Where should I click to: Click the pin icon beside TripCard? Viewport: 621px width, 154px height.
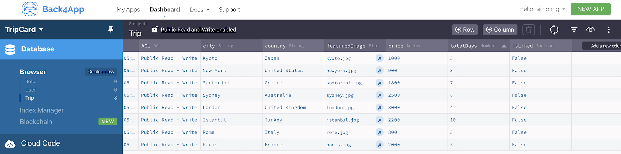click(111, 29)
